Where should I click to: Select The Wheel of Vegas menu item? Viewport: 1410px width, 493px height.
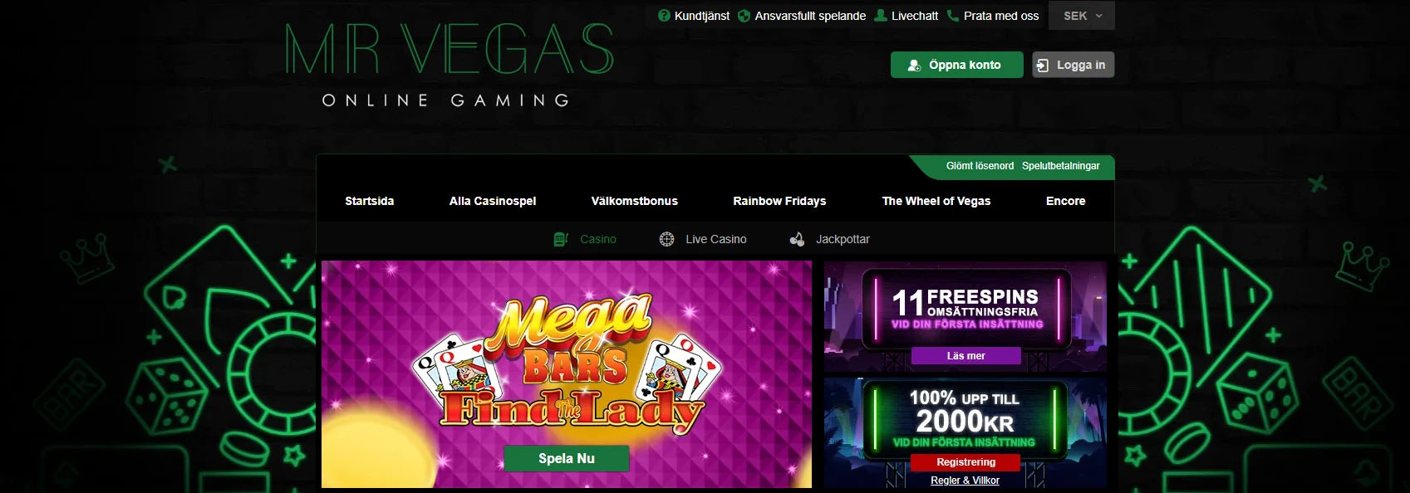tap(936, 201)
